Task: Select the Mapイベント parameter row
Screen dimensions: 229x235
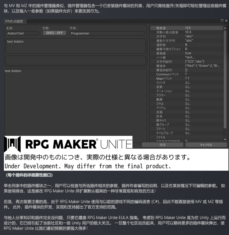Action: point(187,78)
